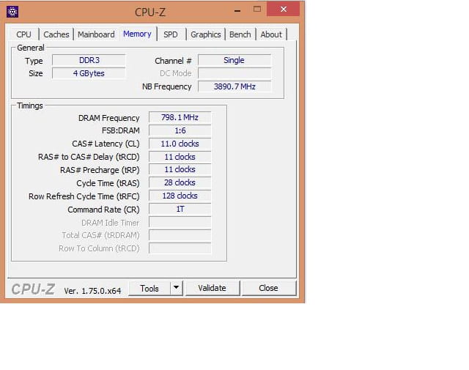Switch to the CPU tab

tap(23, 34)
